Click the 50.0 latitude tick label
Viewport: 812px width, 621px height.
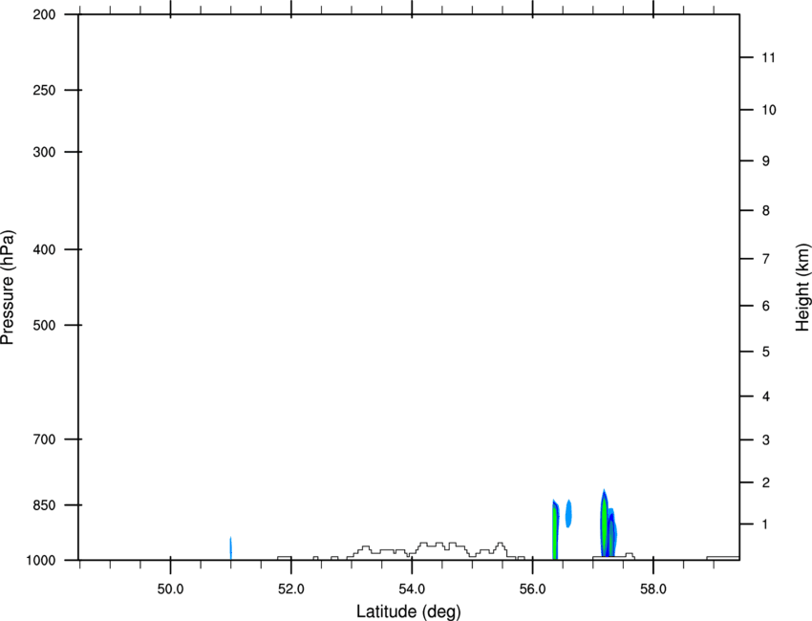170,589
